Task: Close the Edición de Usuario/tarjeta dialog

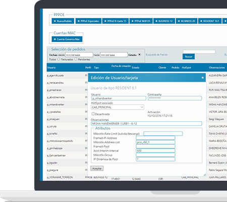Action: pyautogui.click(x=203, y=78)
